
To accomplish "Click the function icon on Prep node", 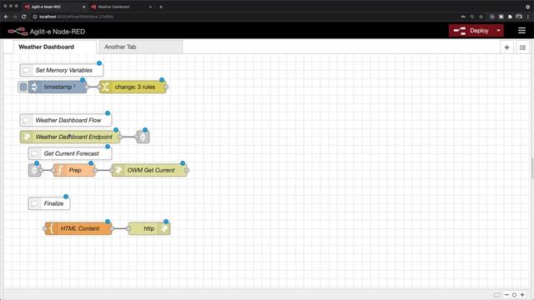I will (x=59, y=170).
